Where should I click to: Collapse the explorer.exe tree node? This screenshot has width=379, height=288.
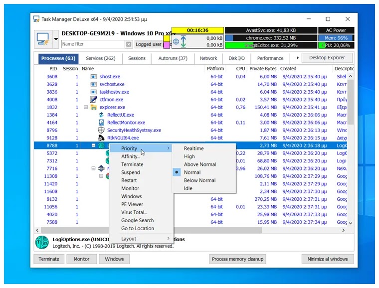click(86, 107)
